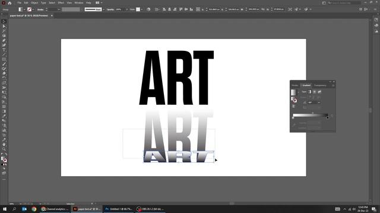
Task: Expand the gradient preset dropdown arrow
Action: coord(298,92)
